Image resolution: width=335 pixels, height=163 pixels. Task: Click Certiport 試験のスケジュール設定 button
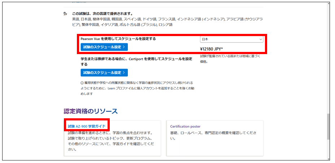104,72
